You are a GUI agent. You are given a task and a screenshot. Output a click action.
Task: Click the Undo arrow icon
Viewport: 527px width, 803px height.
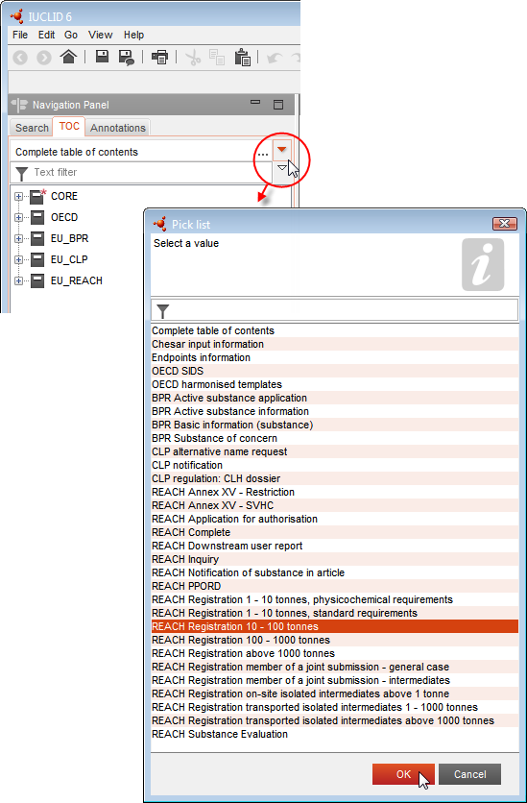[275, 58]
